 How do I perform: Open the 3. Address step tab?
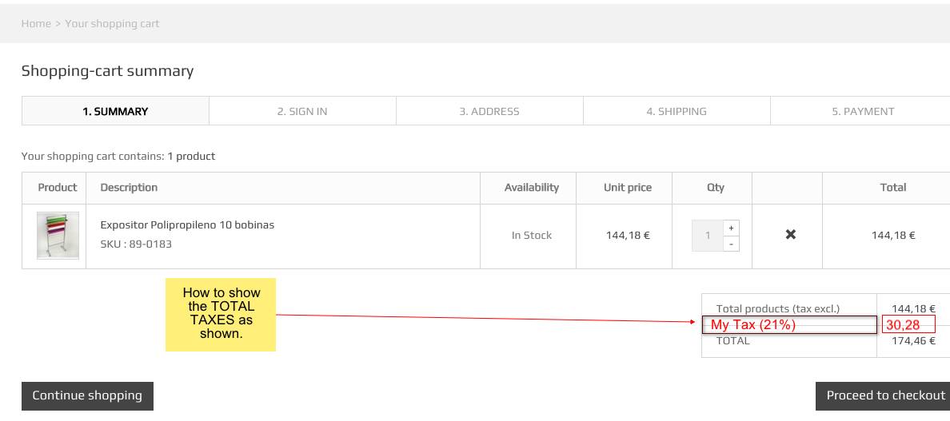[x=489, y=112]
